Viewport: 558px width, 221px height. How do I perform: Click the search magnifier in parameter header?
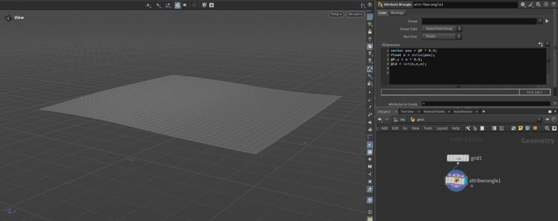pyautogui.click(x=538, y=4)
